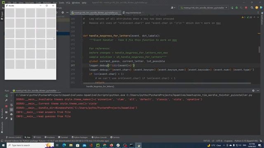This screenshot has width=264, height=148.
Task: Click the orange updates icon in toolbar
Action: [x=257, y=8]
